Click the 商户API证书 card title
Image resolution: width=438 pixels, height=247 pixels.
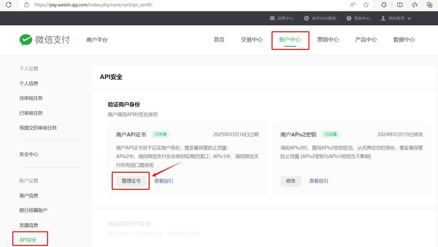click(x=131, y=135)
